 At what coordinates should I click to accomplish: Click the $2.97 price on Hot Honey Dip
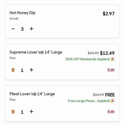point(109,14)
